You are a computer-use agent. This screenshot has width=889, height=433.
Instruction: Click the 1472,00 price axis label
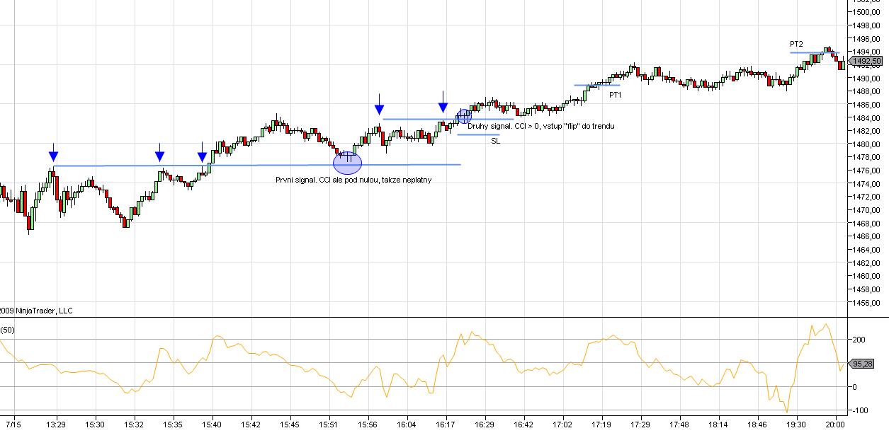coord(867,197)
